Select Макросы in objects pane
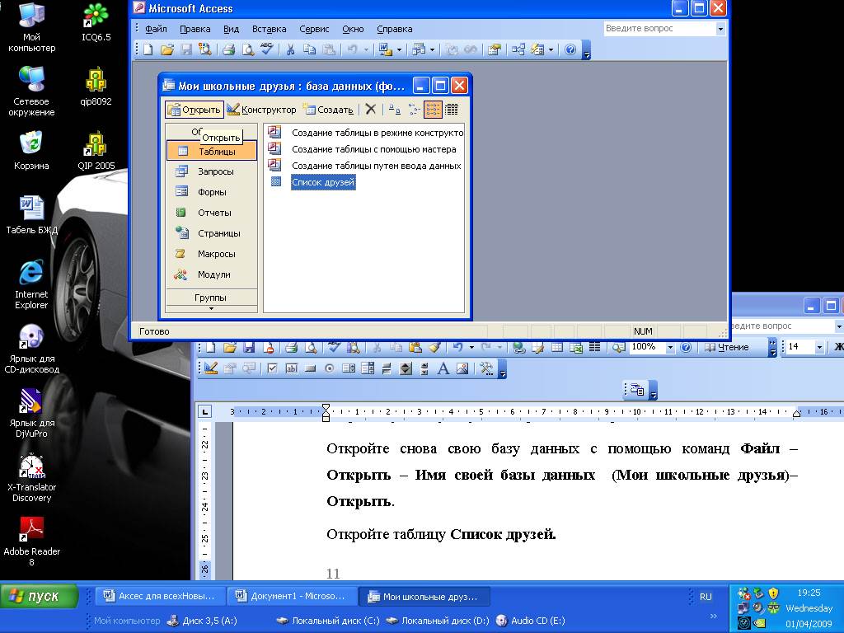Viewport: 844px width, 633px height. coord(212,254)
